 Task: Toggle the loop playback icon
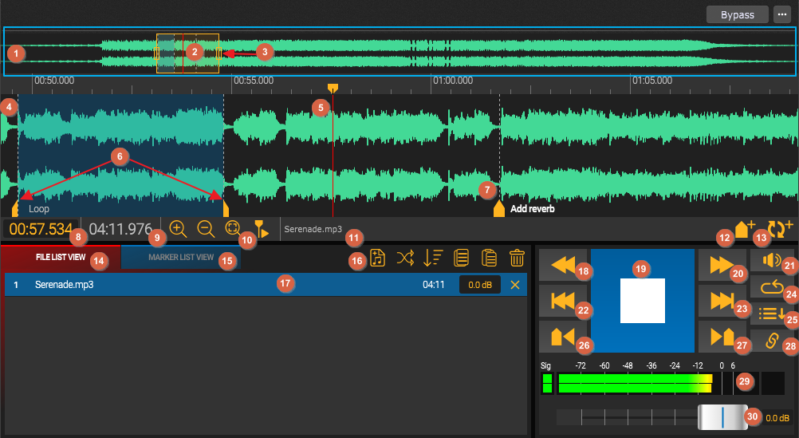(x=772, y=287)
